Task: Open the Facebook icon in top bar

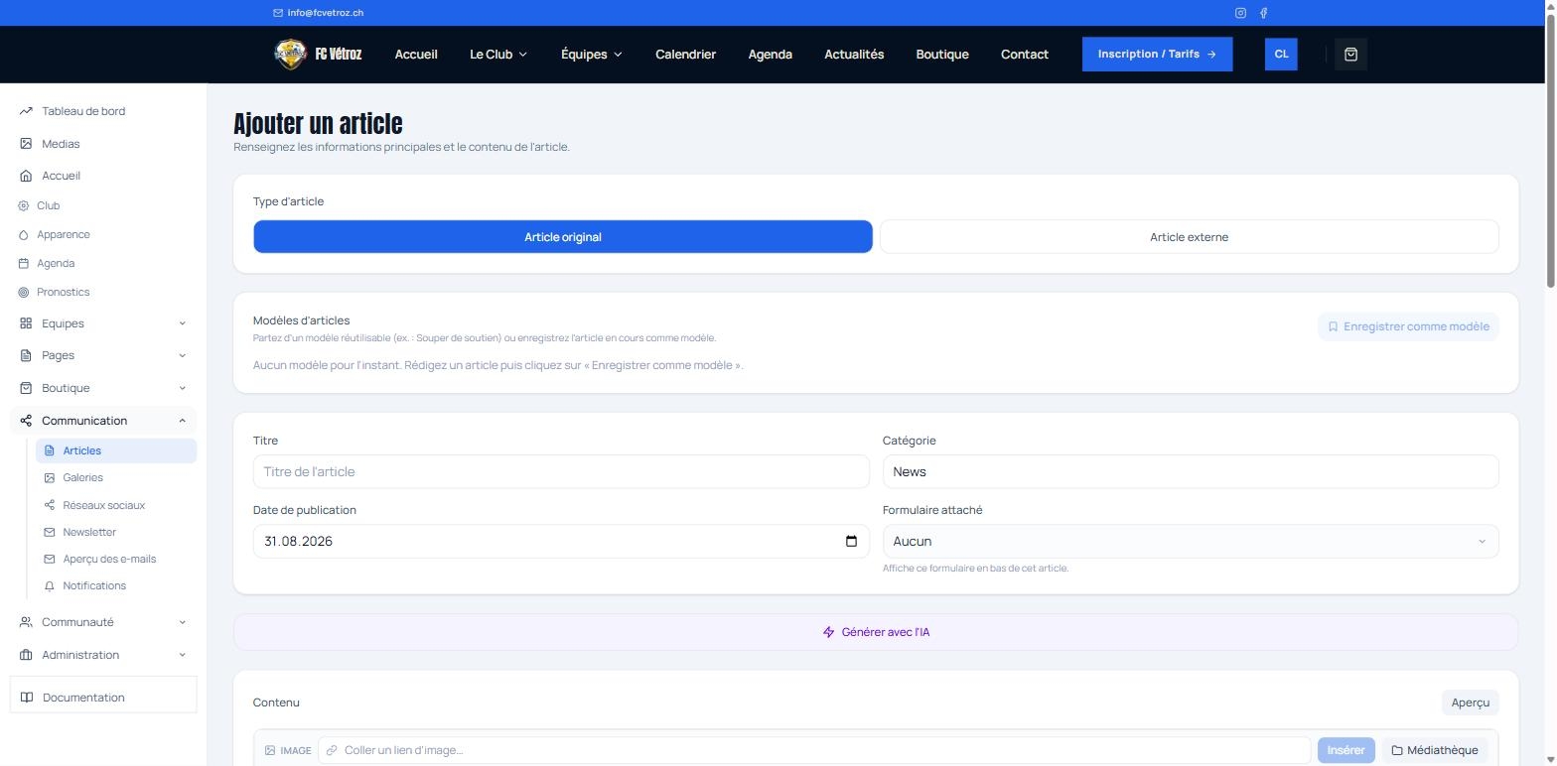Action: [x=1263, y=13]
